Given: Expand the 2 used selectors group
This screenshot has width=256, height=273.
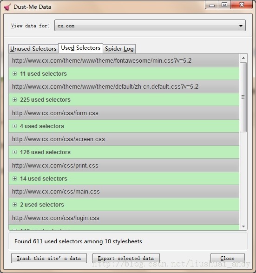Looking at the screenshot, I should click(15, 205).
